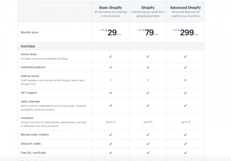Click Online Store checkmark under Advanced Shopify
The height and width of the screenshot is (161, 231).
[185, 56]
